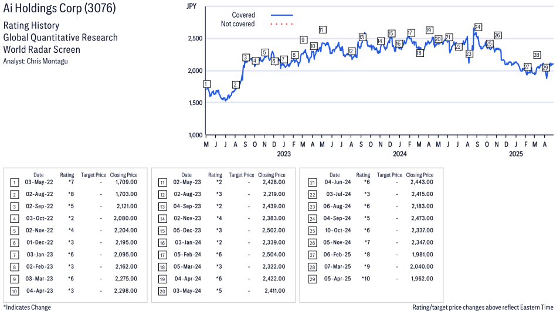The image size is (560, 311).
Task: Click the 2,443.00 closing price for 04-Jun-24
Action: [x=422, y=182]
